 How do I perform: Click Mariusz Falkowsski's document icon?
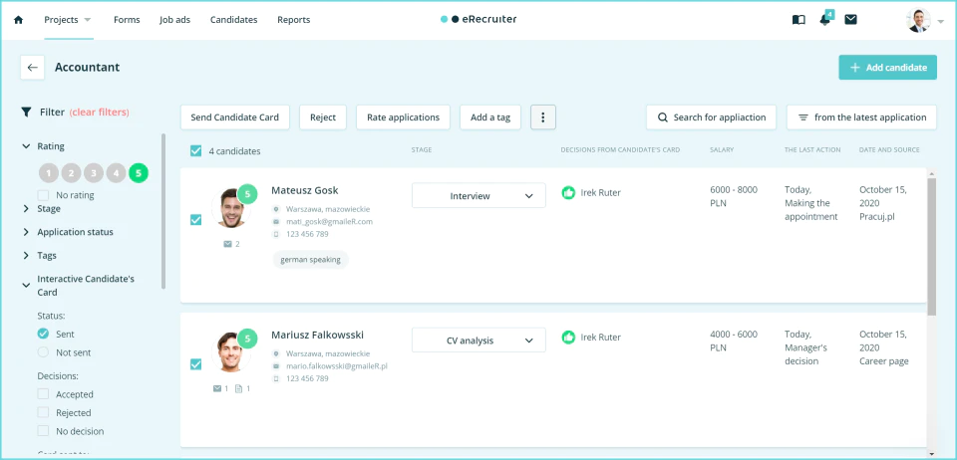point(238,388)
